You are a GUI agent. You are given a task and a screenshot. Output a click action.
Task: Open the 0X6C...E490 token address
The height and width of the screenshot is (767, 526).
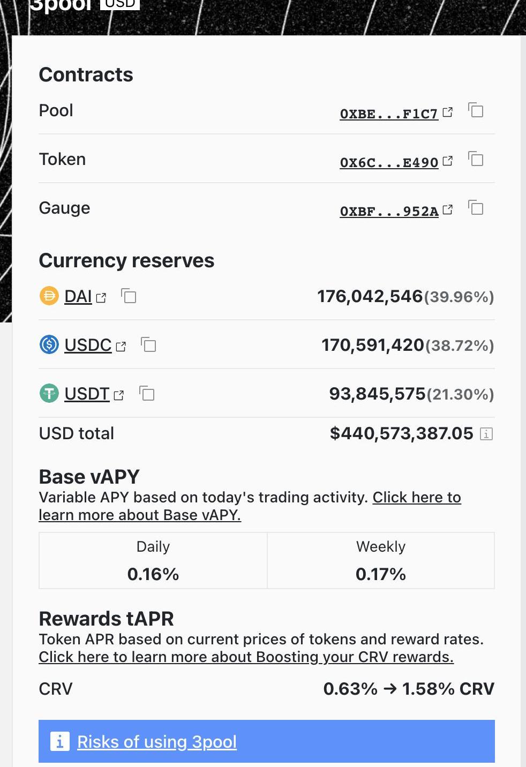point(389,162)
